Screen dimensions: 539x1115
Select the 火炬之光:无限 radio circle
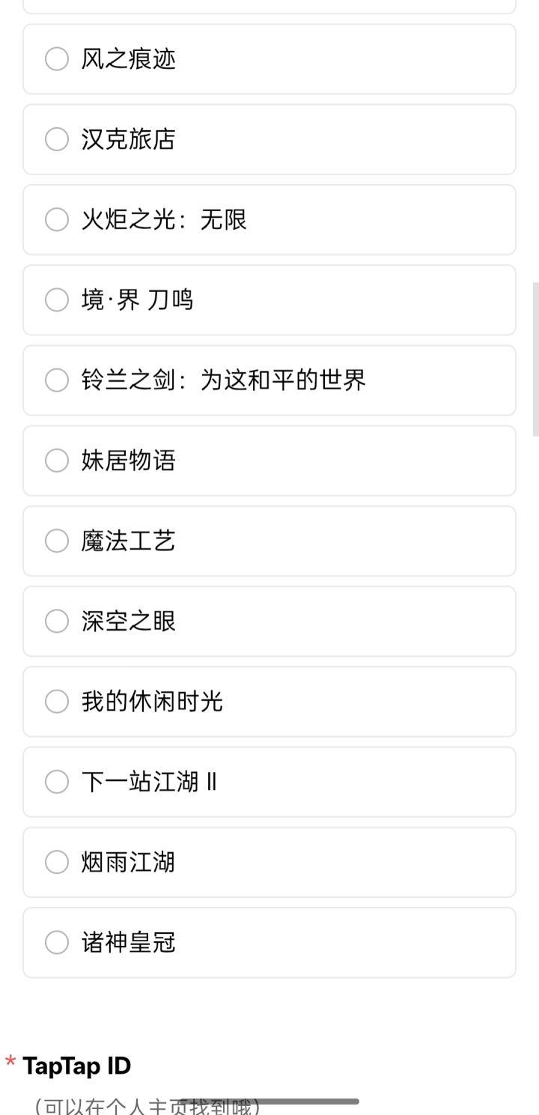(57, 219)
